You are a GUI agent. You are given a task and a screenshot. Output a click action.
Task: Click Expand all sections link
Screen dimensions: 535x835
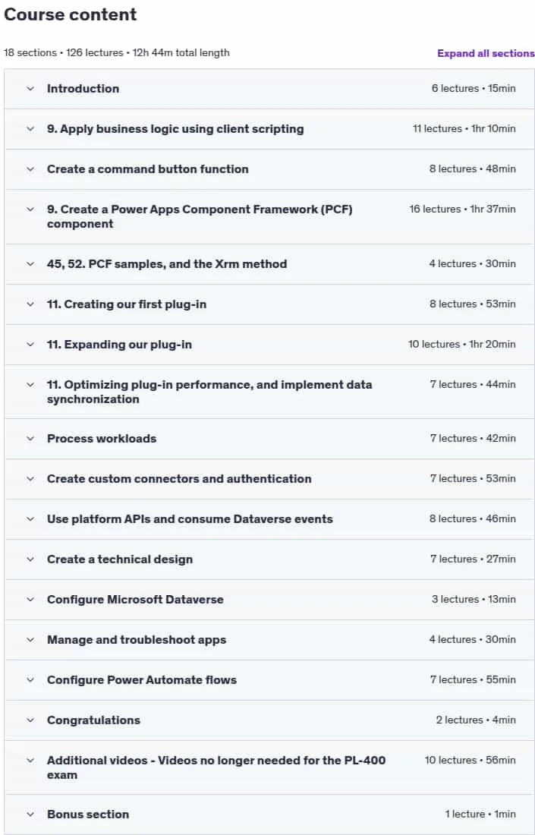click(x=486, y=53)
